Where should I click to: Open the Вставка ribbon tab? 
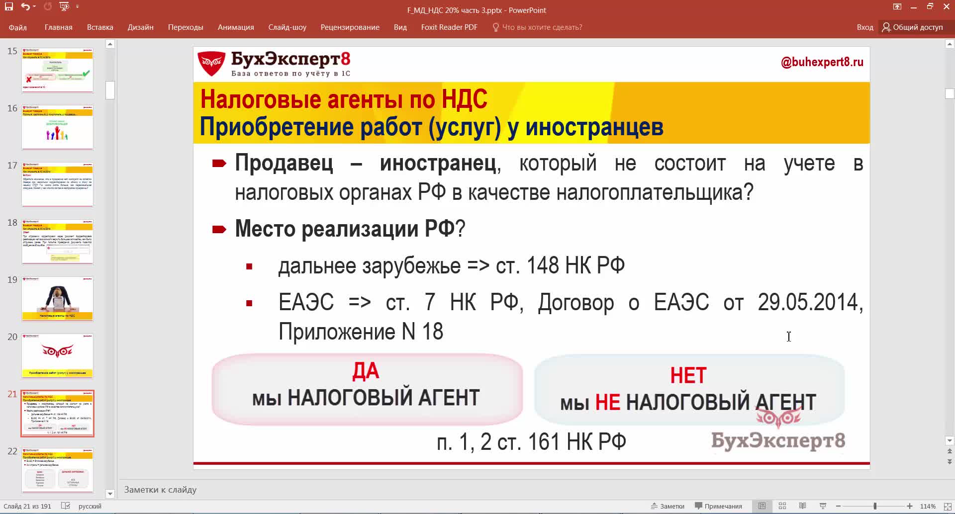tap(100, 27)
